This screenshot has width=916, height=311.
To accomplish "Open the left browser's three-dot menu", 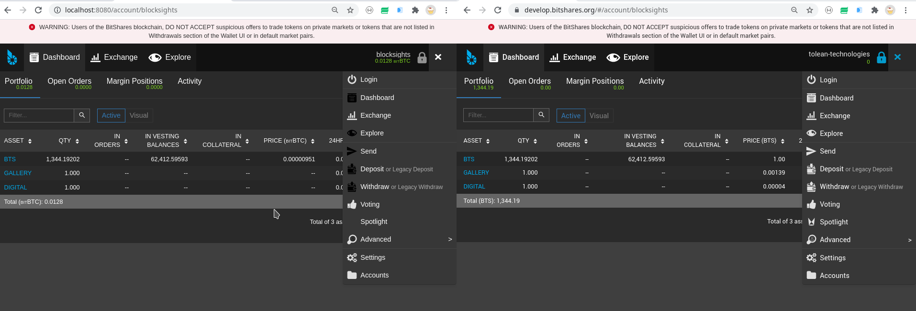I will (446, 10).
